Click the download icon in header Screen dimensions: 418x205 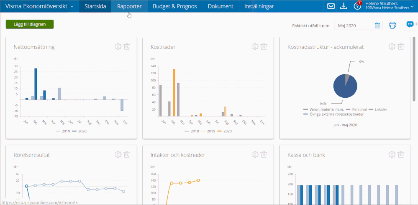[x=344, y=6]
